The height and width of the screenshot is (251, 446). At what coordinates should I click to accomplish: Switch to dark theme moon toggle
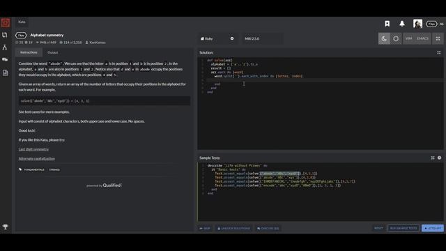[384, 39]
